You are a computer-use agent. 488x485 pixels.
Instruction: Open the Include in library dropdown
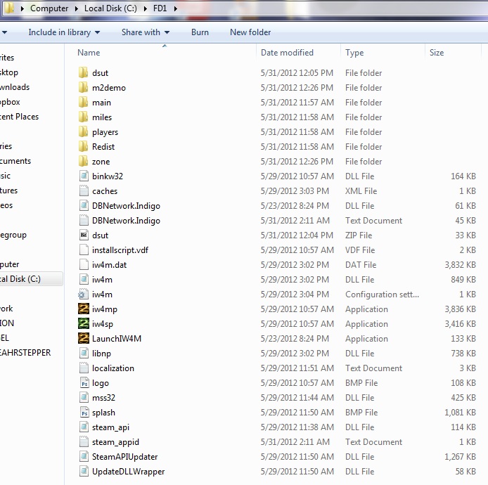(64, 32)
